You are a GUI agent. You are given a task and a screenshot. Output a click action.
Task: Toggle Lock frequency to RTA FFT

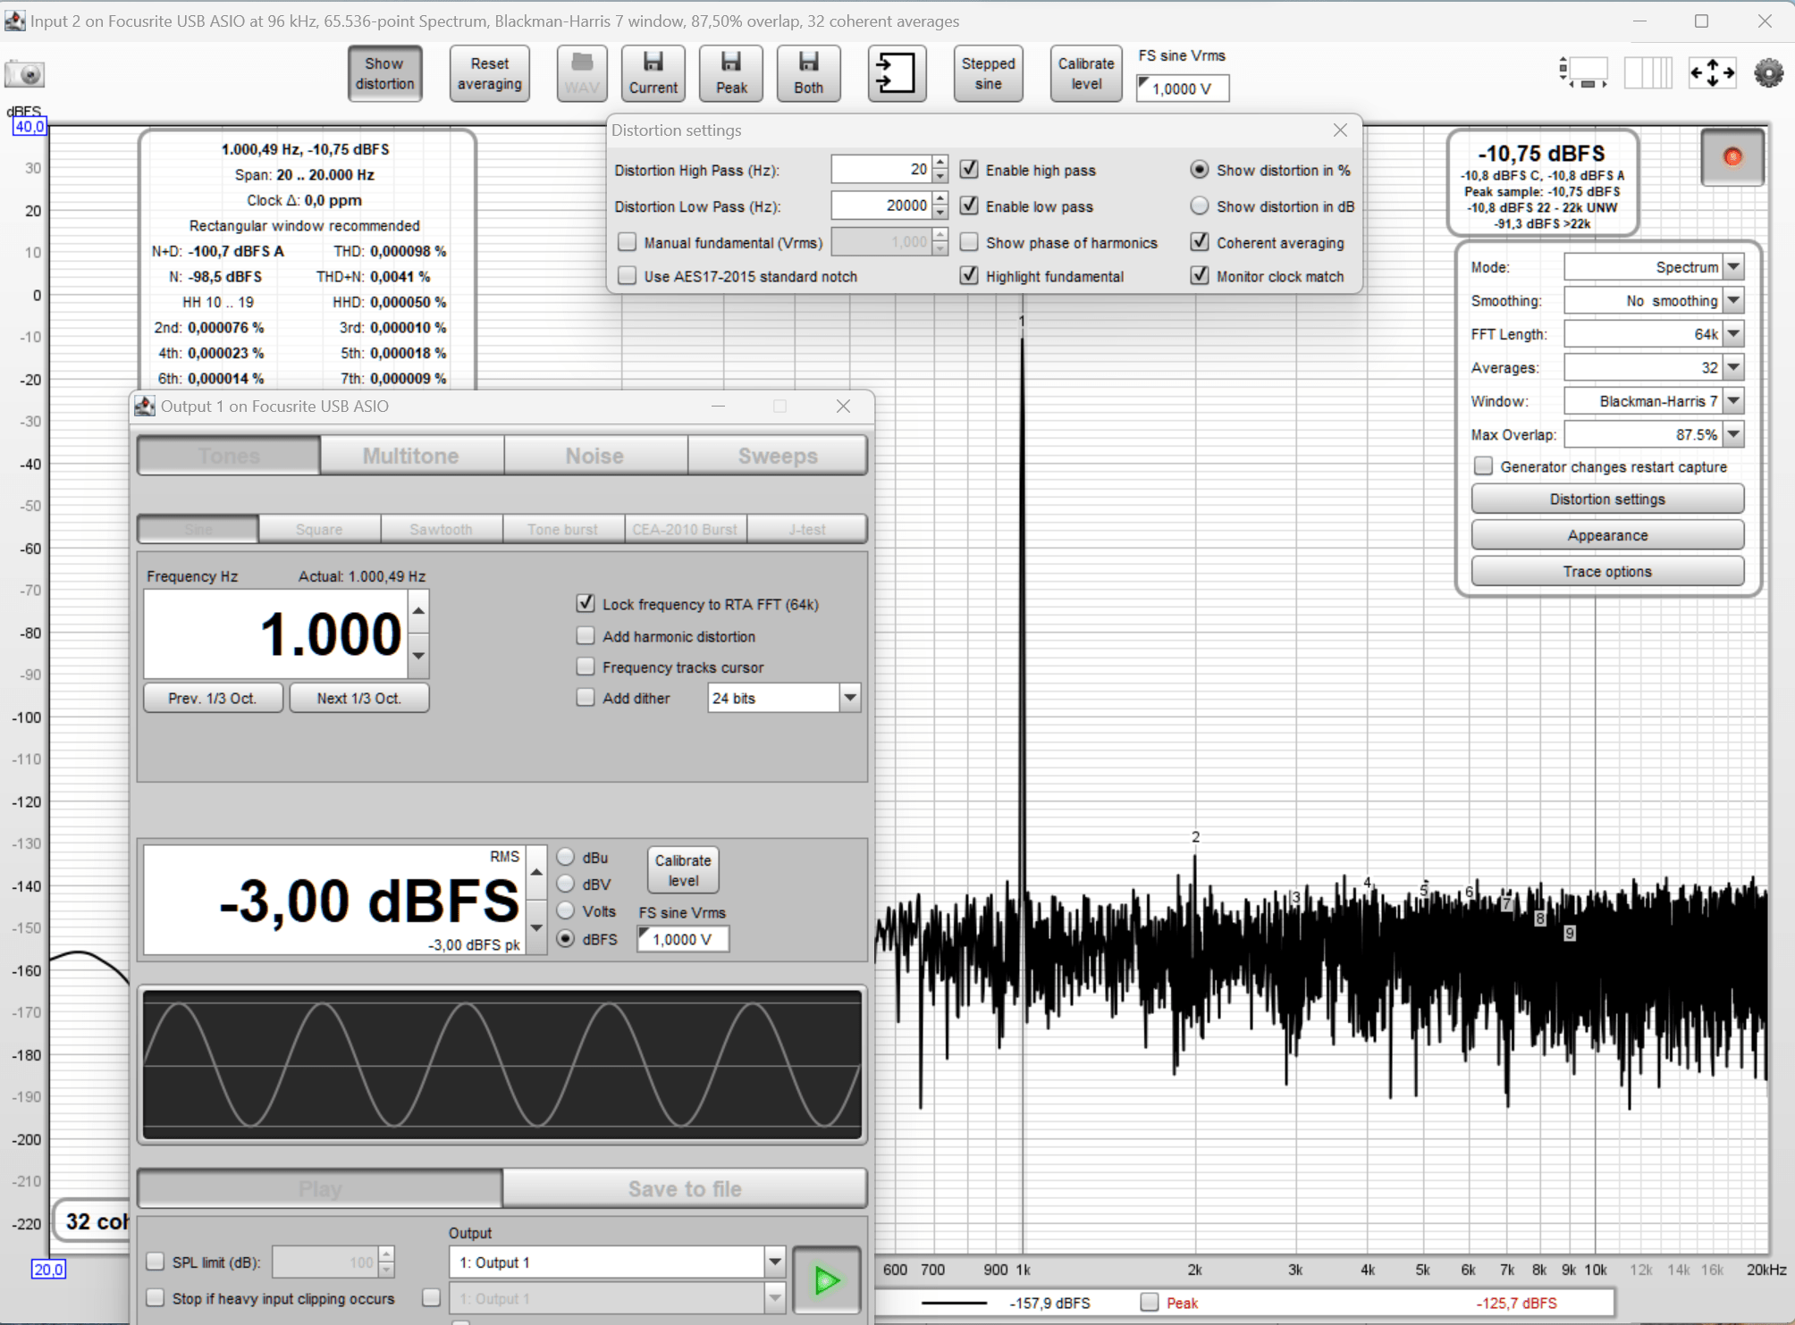(586, 604)
